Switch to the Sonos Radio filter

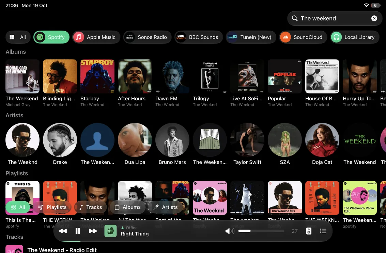click(x=147, y=37)
